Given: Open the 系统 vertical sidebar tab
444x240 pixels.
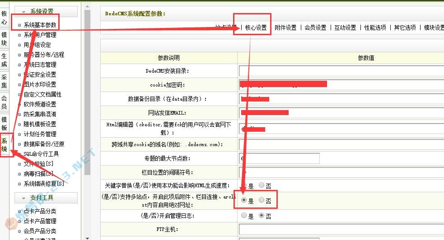Looking at the screenshot, I should (4, 145).
